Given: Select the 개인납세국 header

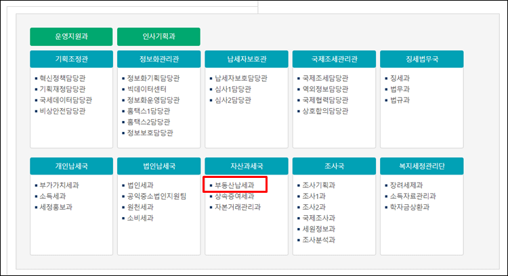Looking at the screenshot, I should 71,166.
